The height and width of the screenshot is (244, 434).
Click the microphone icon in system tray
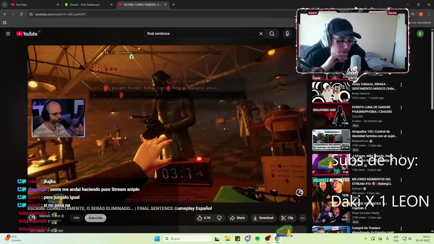(388, 239)
